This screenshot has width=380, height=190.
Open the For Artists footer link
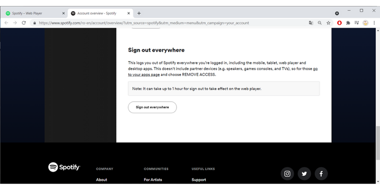tap(153, 179)
